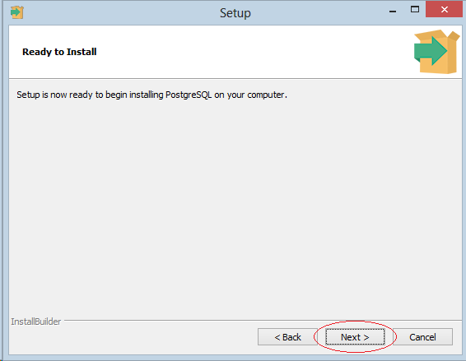Maximize the Setup installer window
Viewport: 466px width, 361px height.
point(415,10)
